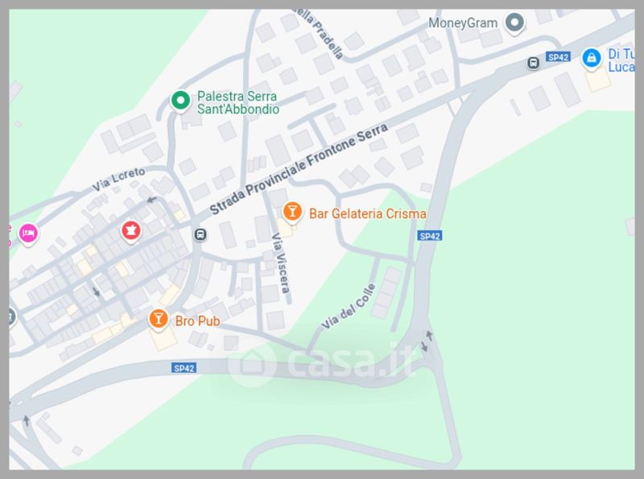Click the Bar Gelateria Crisma label

(367, 213)
